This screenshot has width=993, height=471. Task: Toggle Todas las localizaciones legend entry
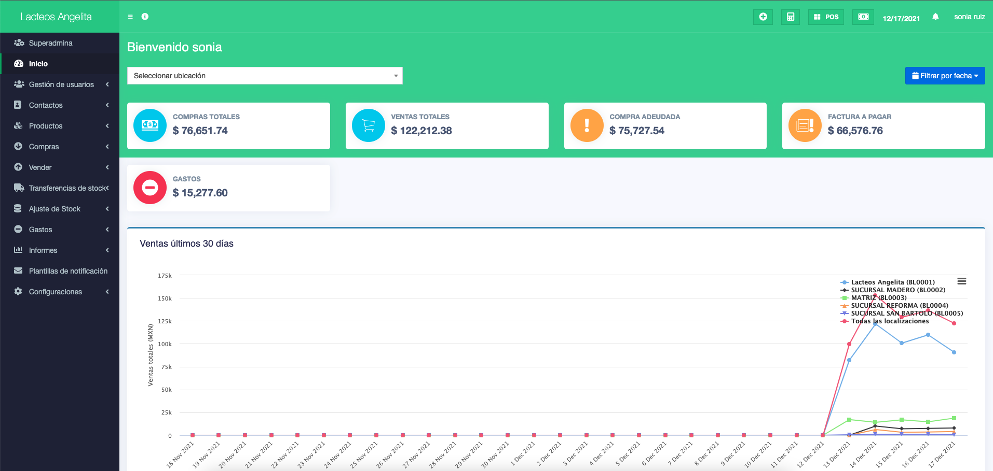[890, 321]
